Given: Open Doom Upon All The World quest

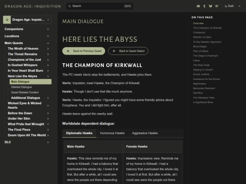Looking at the screenshot, I should (27, 135).
